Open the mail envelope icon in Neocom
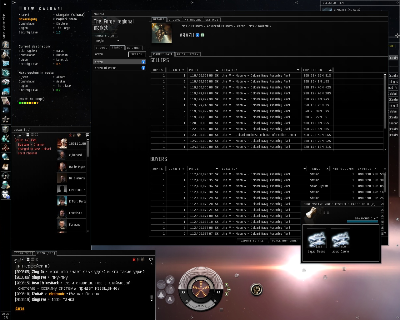 click(x=5, y=63)
